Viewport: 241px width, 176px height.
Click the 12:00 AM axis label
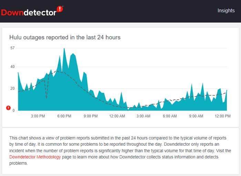pos(117,116)
